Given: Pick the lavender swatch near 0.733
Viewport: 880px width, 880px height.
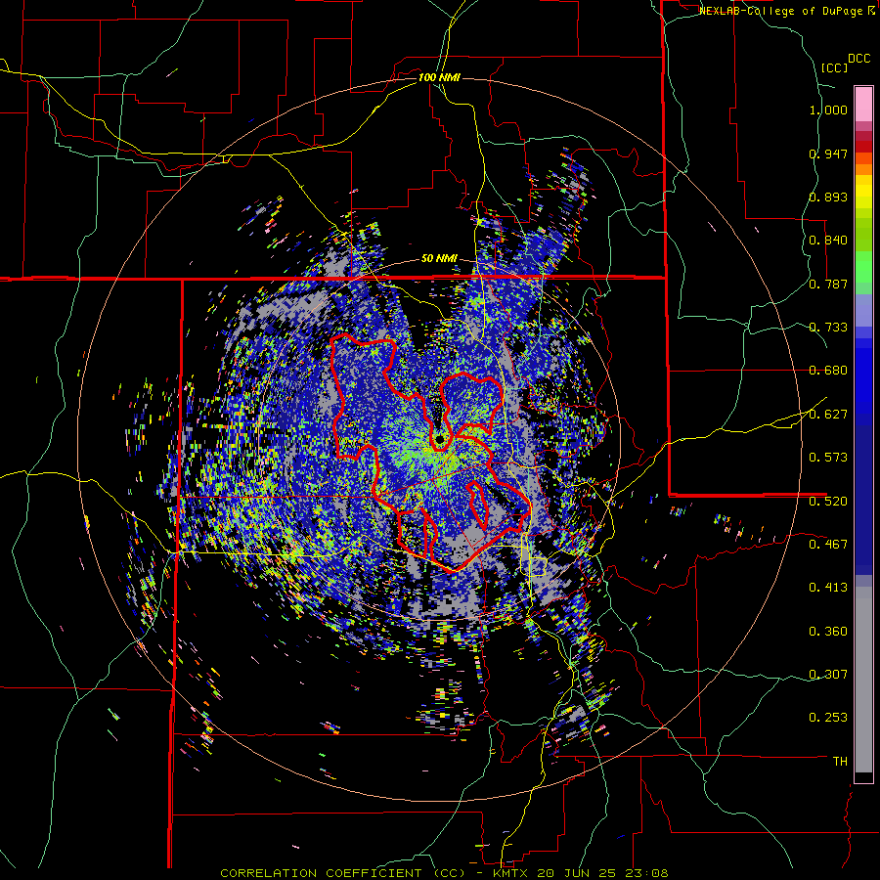Looking at the screenshot, I should click(x=863, y=312).
